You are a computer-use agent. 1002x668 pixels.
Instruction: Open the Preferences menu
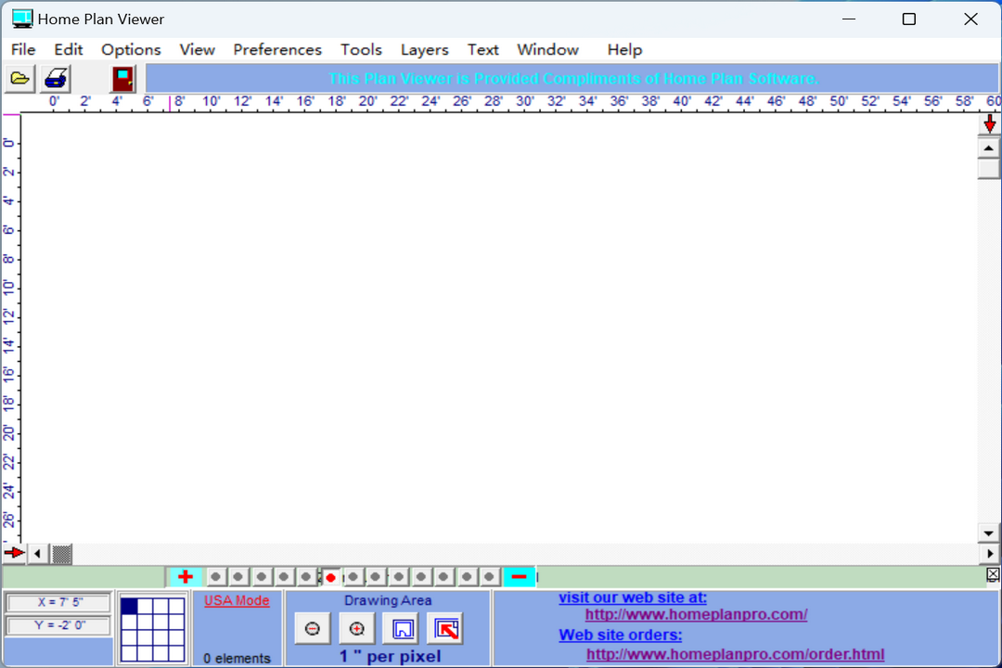pyautogui.click(x=277, y=50)
